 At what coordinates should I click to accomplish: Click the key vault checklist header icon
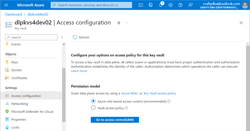coord(9,25)
